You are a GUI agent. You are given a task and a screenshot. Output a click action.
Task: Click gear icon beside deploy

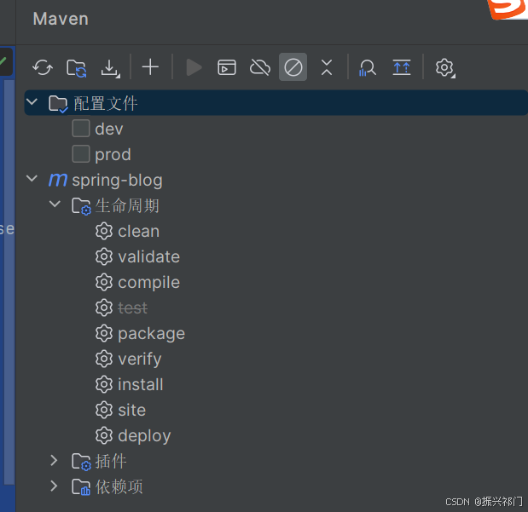104,435
